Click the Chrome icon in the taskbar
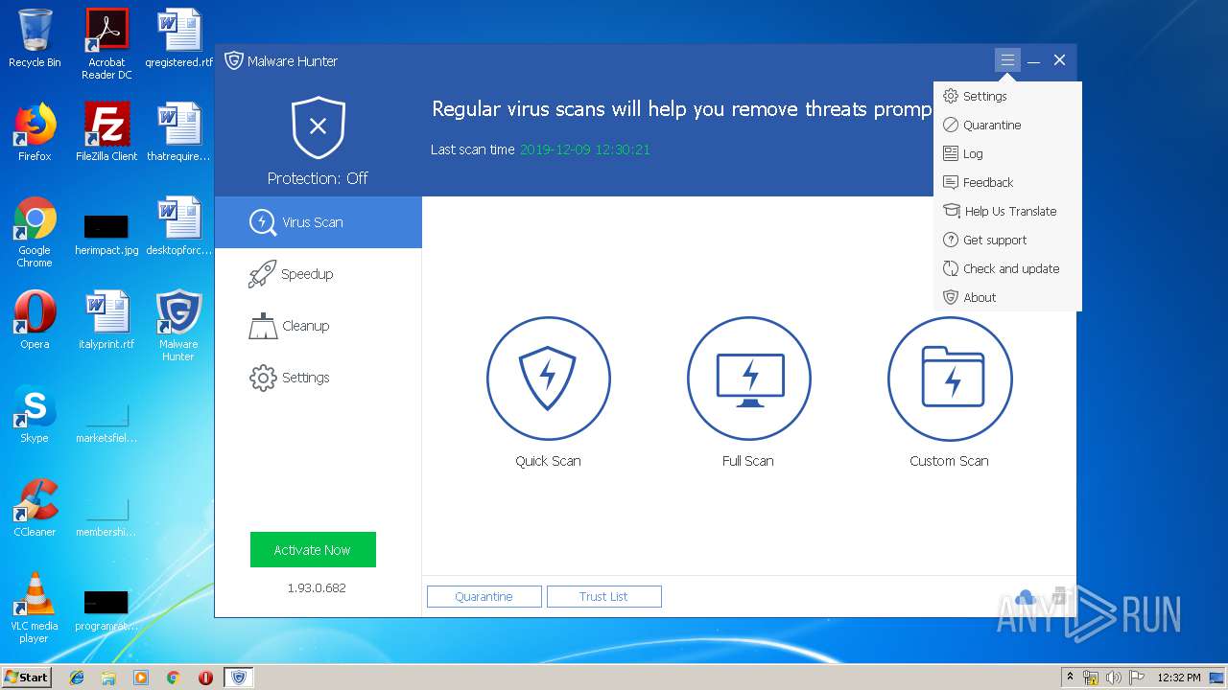The image size is (1228, 690). click(x=174, y=678)
